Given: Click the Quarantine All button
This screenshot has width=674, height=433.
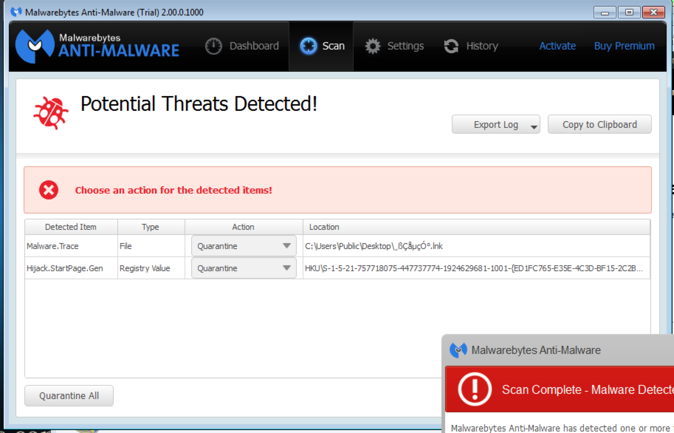Looking at the screenshot, I should [x=69, y=396].
